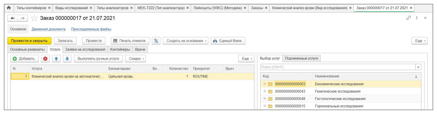This screenshot has width=437, height=114.
Task: Close the Заказы tab
Action: (266, 8)
